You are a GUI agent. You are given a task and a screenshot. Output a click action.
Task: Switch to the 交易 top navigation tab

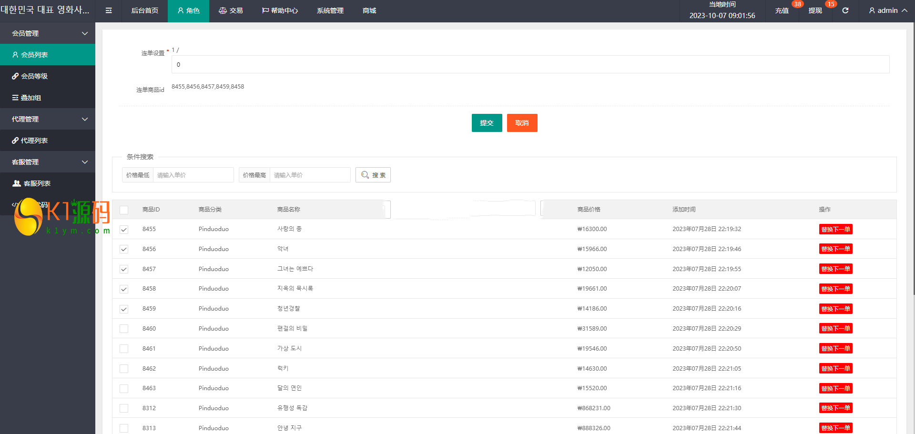point(231,10)
